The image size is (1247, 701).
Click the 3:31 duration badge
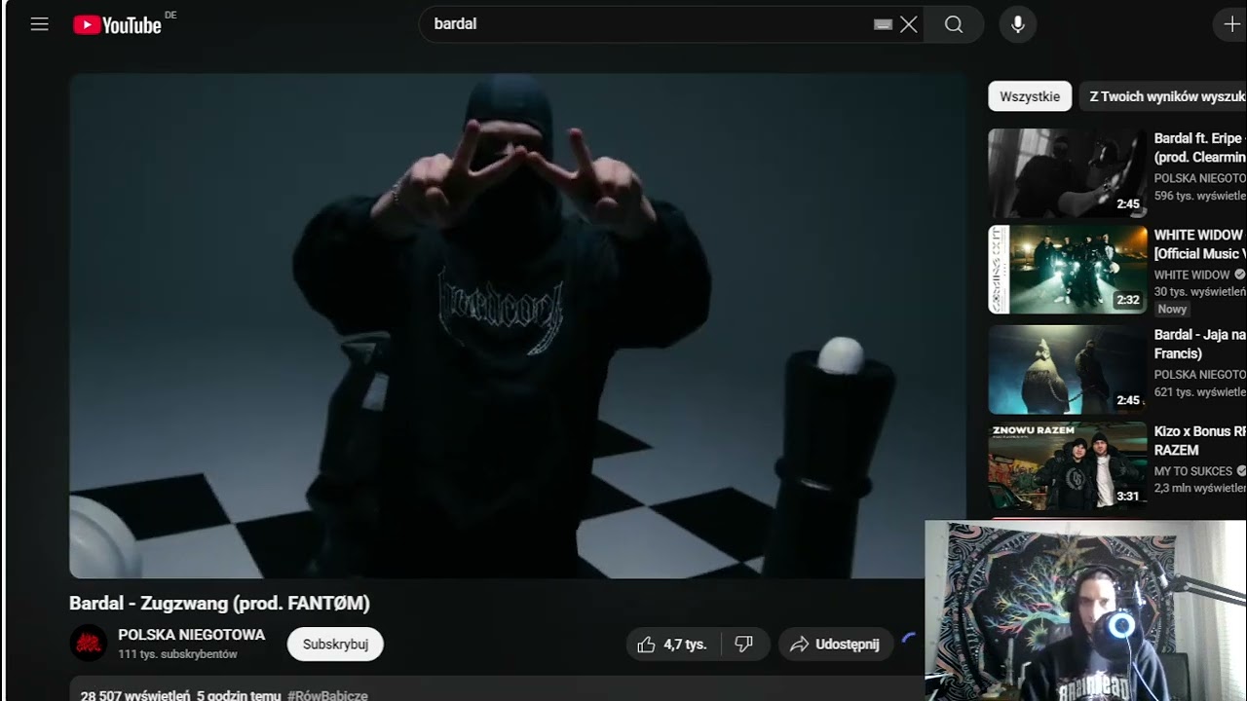coord(1128,496)
